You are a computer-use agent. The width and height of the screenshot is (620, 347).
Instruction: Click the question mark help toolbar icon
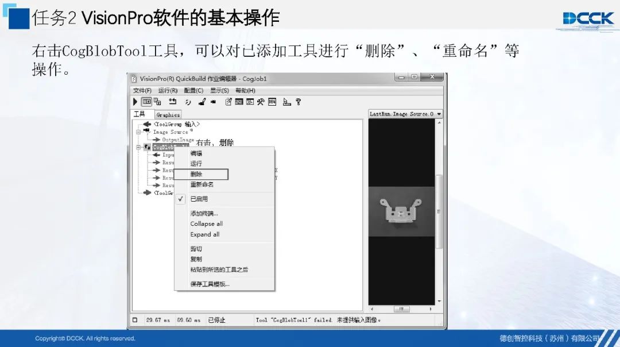(x=299, y=102)
